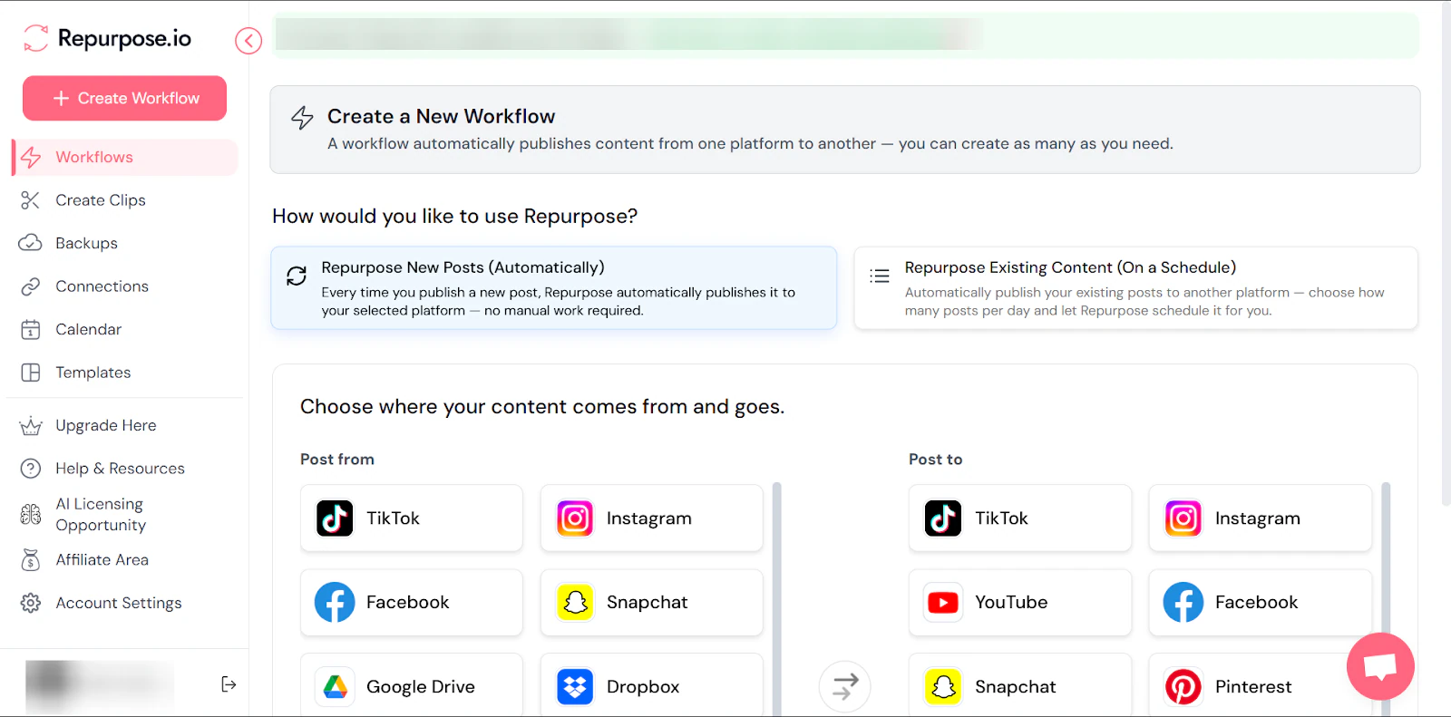Viewport: 1451px width, 717px height.
Task: Choose TikTok under Post to
Action: (1020, 518)
